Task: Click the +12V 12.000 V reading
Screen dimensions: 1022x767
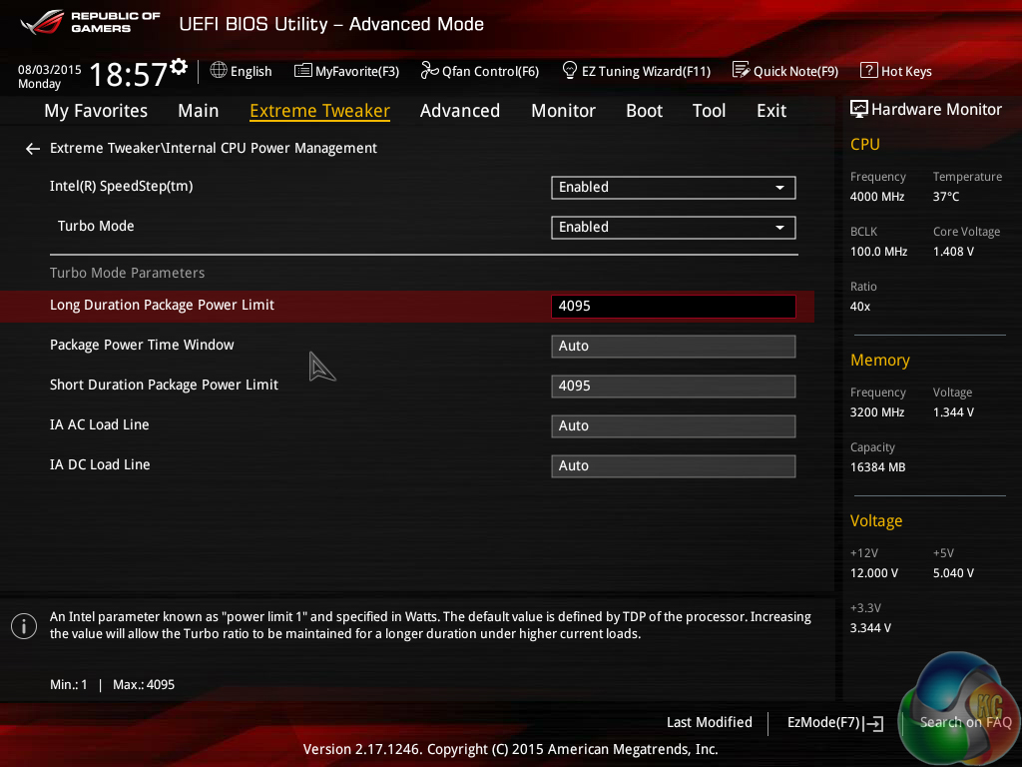Action: [874, 572]
